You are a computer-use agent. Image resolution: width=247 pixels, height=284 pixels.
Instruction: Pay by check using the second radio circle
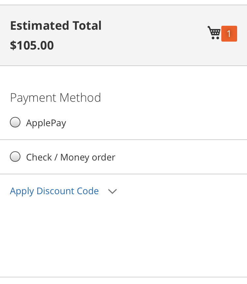tap(15, 157)
